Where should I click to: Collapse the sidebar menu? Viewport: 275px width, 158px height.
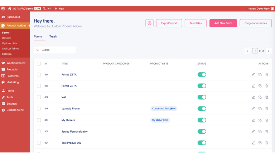(15, 110)
